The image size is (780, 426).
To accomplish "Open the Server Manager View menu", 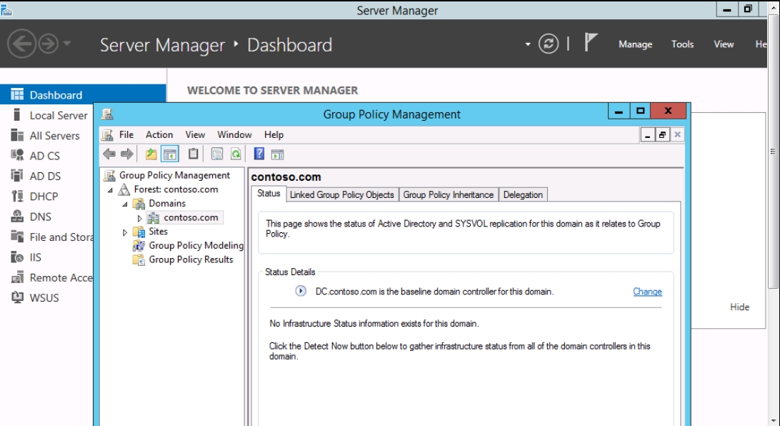I will 724,44.
